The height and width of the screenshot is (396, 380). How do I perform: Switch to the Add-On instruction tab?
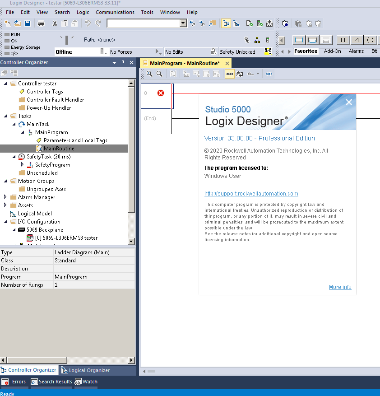coord(332,51)
